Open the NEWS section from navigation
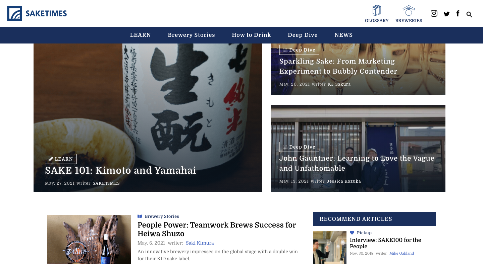The width and height of the screenshot is (483, 264). (343, 35)
